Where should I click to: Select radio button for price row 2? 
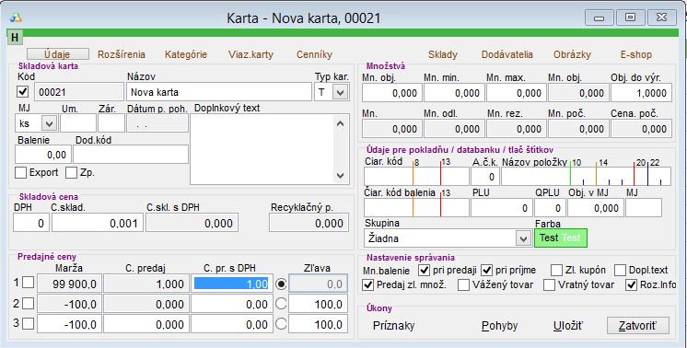click(281, 304)
